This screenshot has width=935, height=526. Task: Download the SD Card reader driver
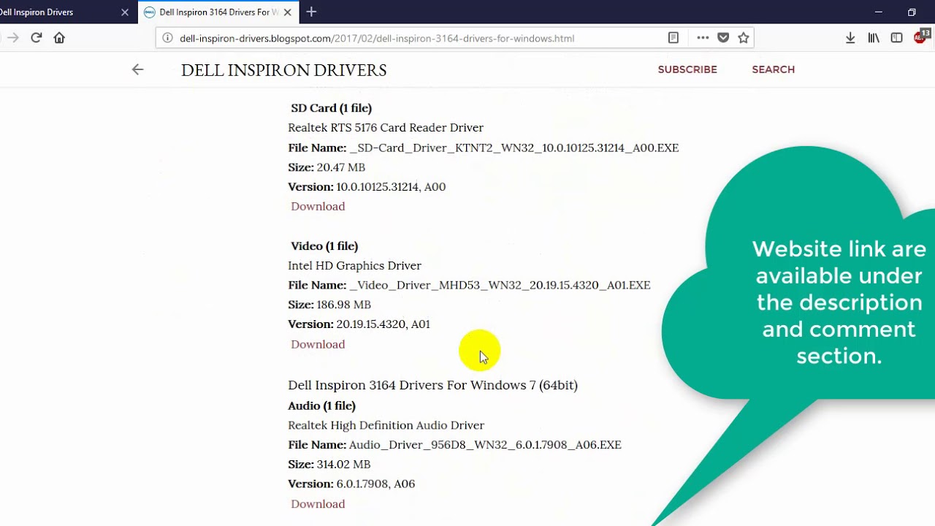pos(318,206)
